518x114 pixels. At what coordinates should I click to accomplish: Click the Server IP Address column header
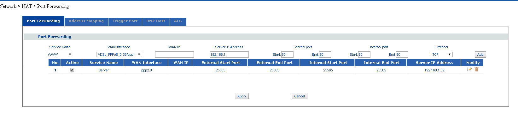point(434,63)
